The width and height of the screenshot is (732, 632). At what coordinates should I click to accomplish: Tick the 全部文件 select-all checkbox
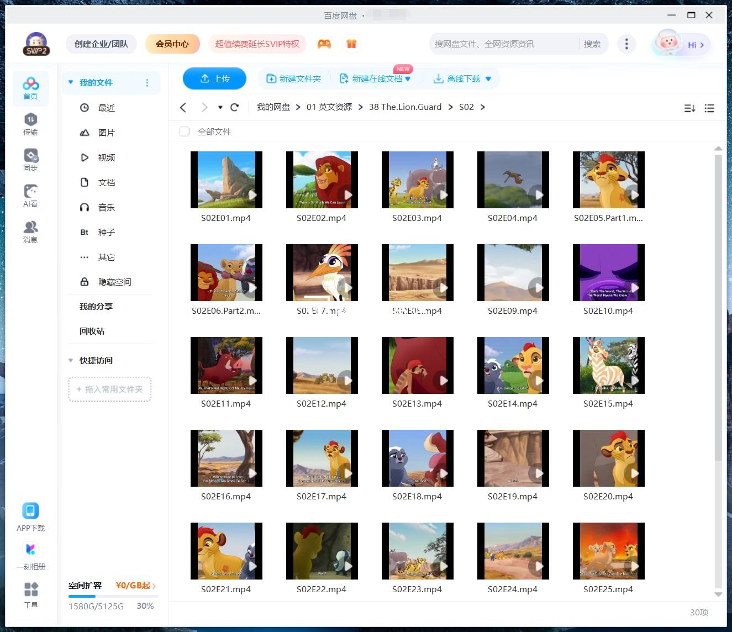coord(185,131)
